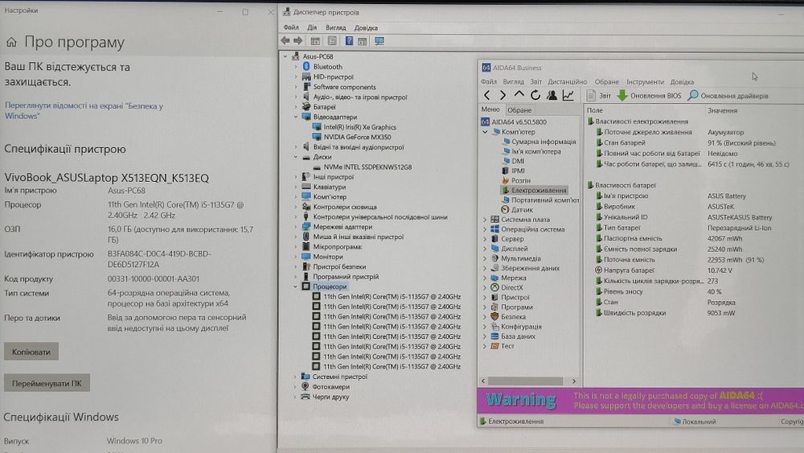Viewport: 804px width, 453px height.
Task: Collapse Диски node in Device Manager
Action: (x=295, y=157)
